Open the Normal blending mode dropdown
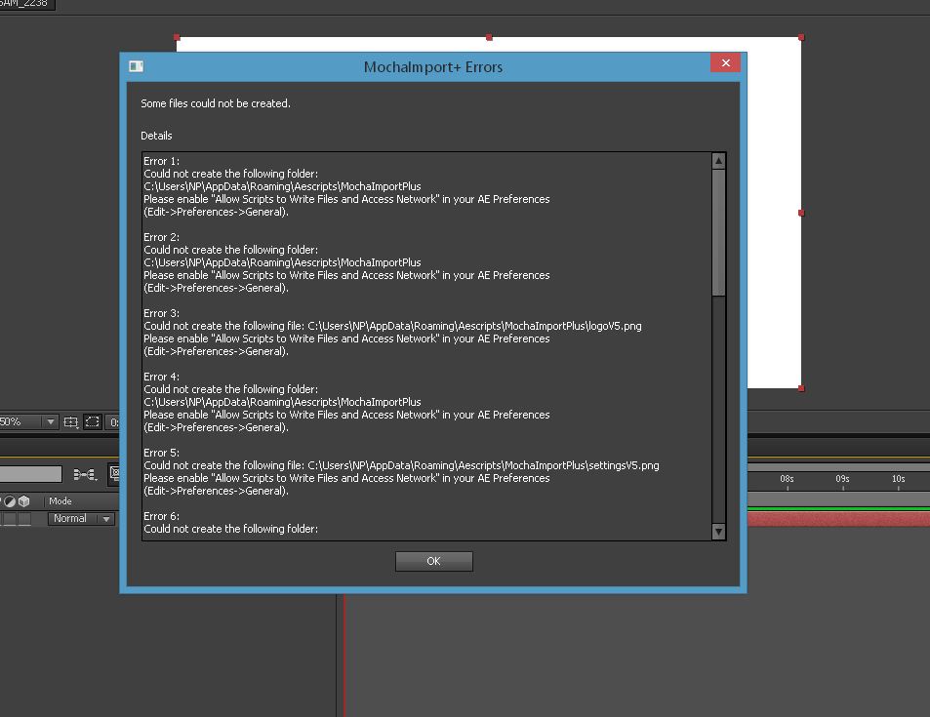This screenshot has height=717, width=930. (81, 518)
